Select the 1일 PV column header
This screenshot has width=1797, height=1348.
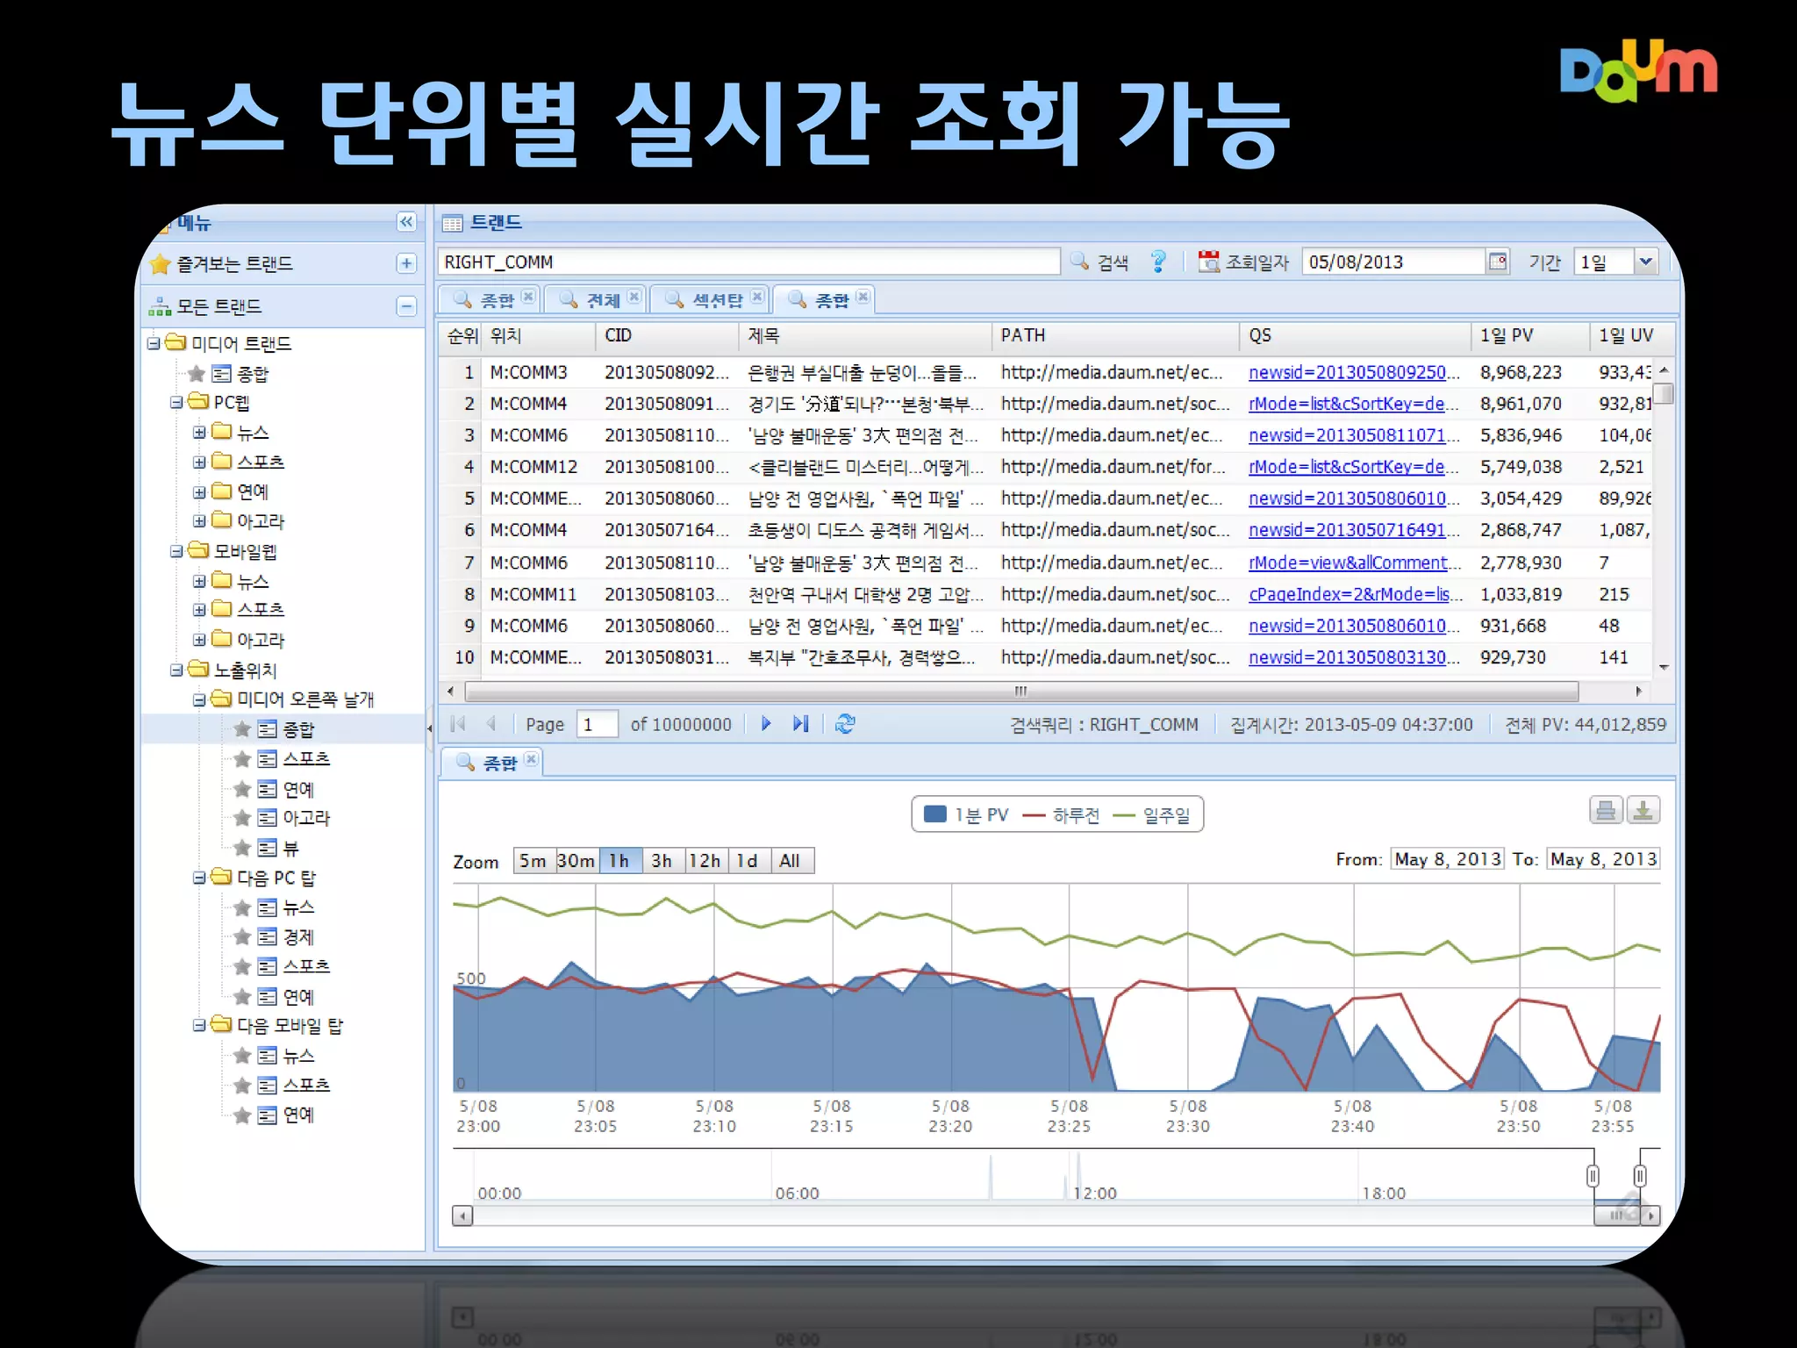[x=1529, y=336]
